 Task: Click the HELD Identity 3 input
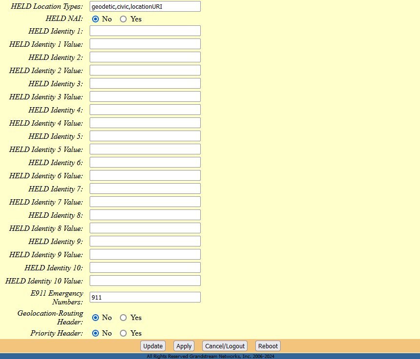point(145,83)
